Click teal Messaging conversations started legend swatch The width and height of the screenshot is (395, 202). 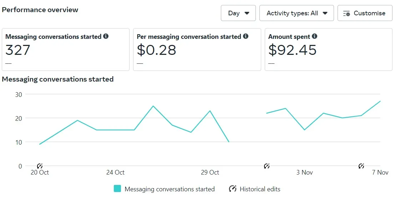(x=117, y=189)
